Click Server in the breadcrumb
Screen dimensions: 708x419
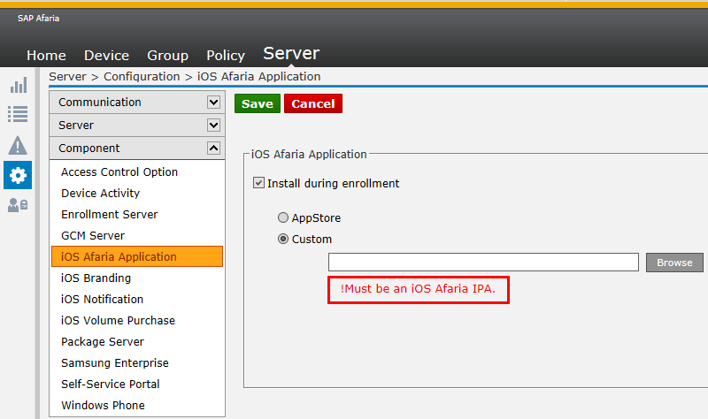coord(67,77)
